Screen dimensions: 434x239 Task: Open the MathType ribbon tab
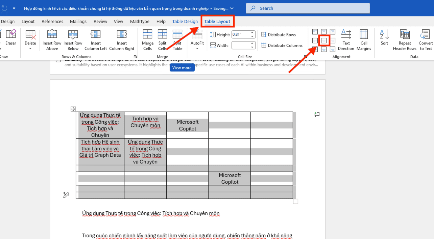click(140, 21)
